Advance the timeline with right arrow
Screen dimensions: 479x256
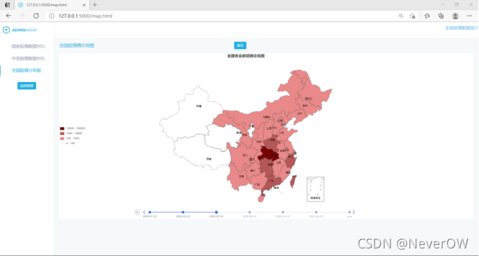pos(354,212)
